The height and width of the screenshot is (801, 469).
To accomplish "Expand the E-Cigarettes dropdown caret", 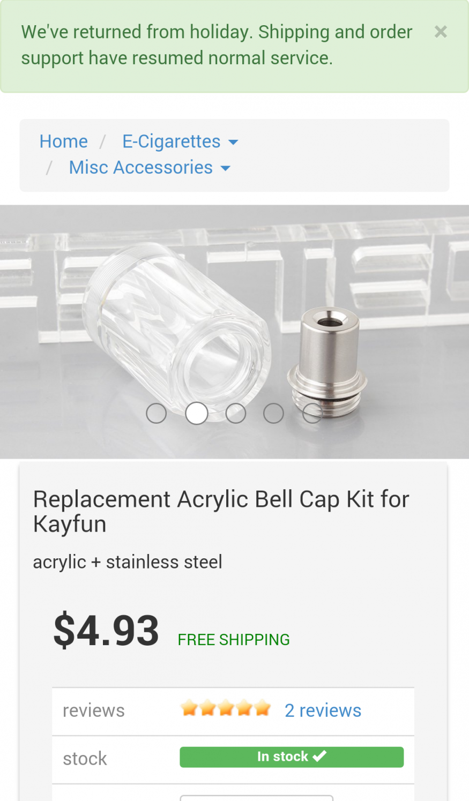I will [233, 143].
